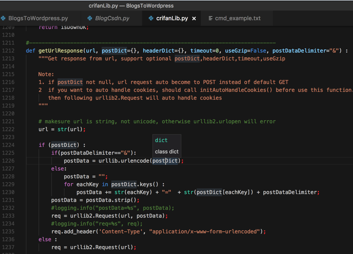
Task: Click line number 1212 in gutter
Action: point(8,51)
